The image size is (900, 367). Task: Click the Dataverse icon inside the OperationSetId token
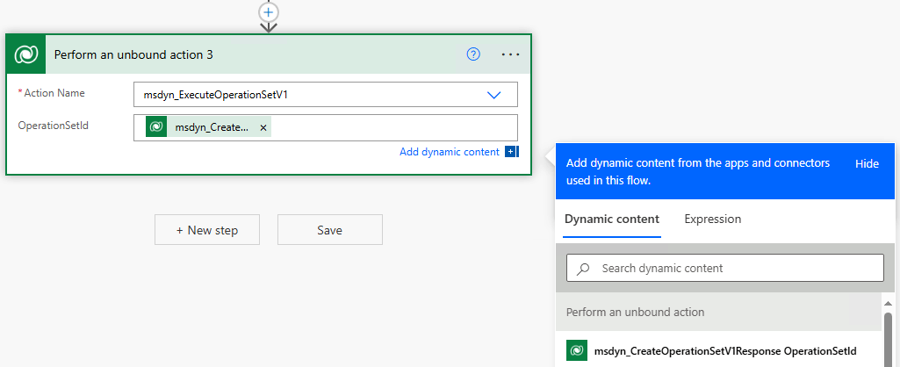point(156,127)
